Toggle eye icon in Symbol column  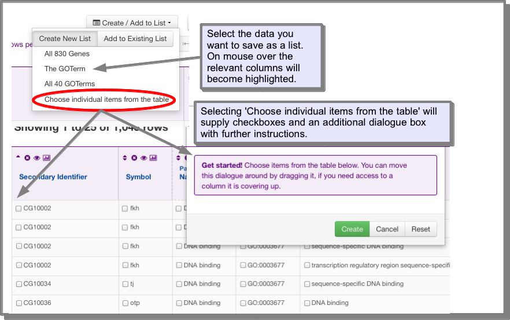[x=143, y=158]
